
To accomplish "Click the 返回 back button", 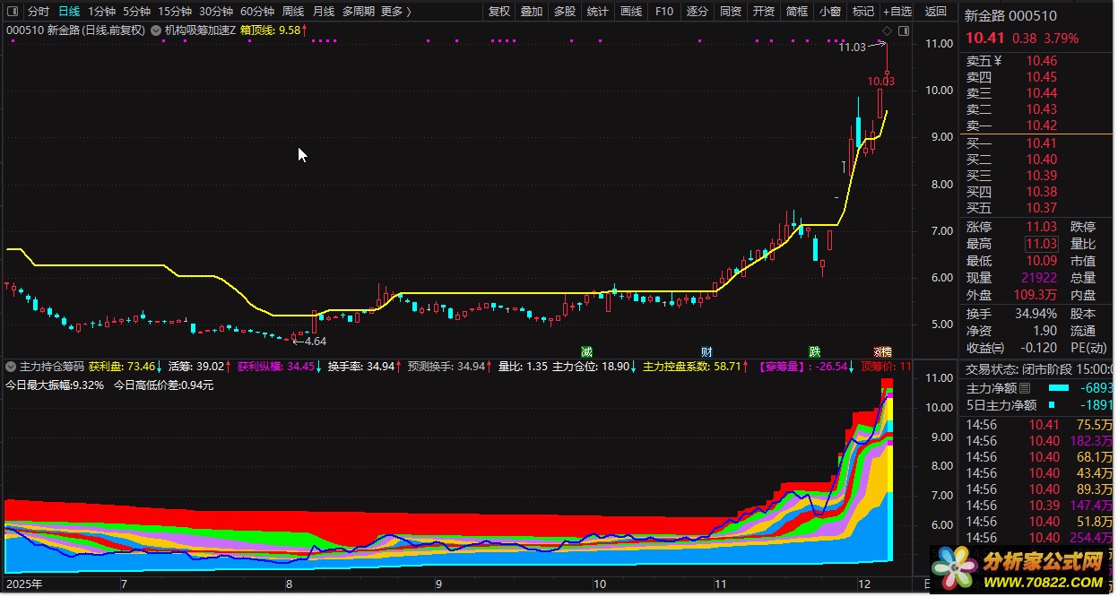I will [935, 12].
